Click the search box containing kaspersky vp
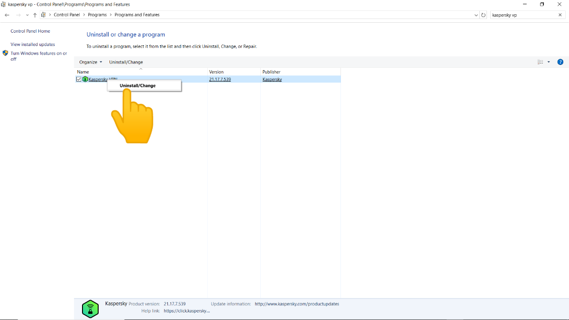Screen dimensions: 569x320 (x=523, y=15)
